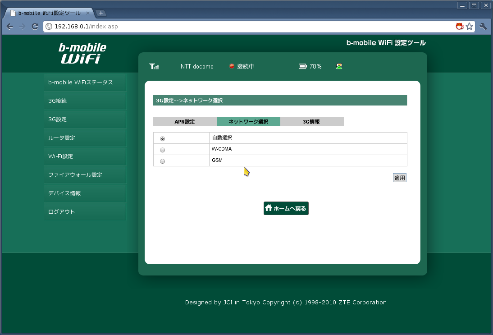Select the b-mobile WiFi設定ツール browser tab
This screenshot has width=493, height=335.
(49, 13)
